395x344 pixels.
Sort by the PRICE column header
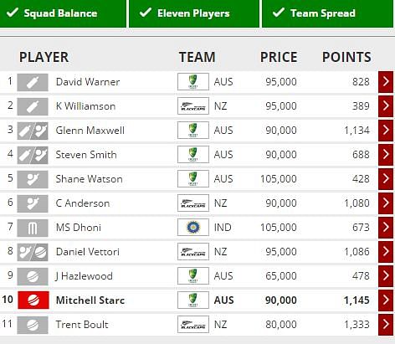coord(279,57)
